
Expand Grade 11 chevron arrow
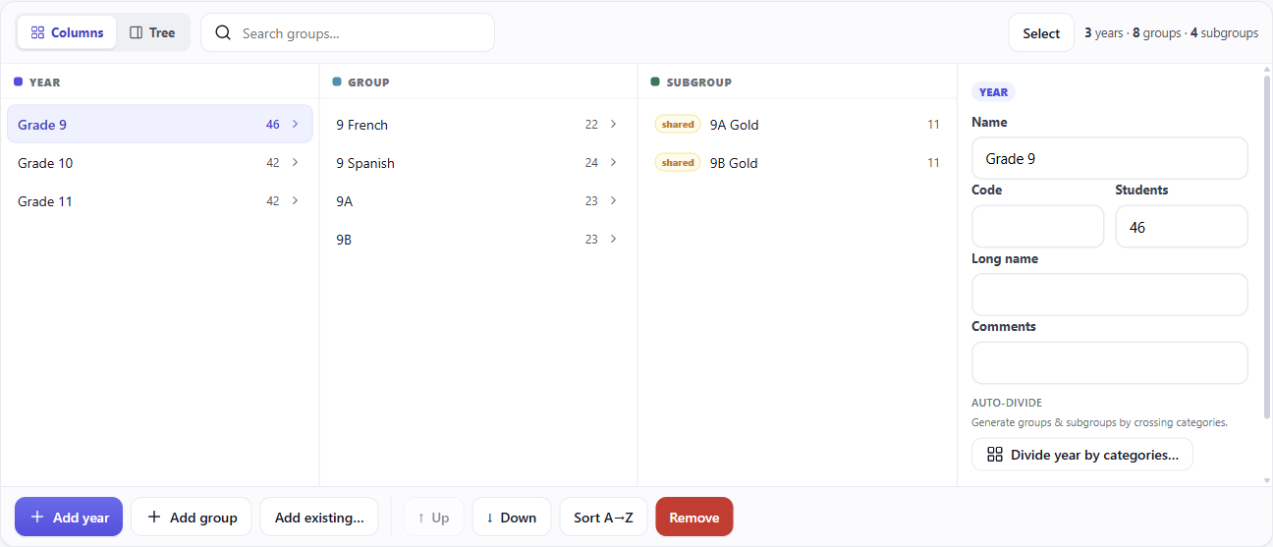coord(295,200)
